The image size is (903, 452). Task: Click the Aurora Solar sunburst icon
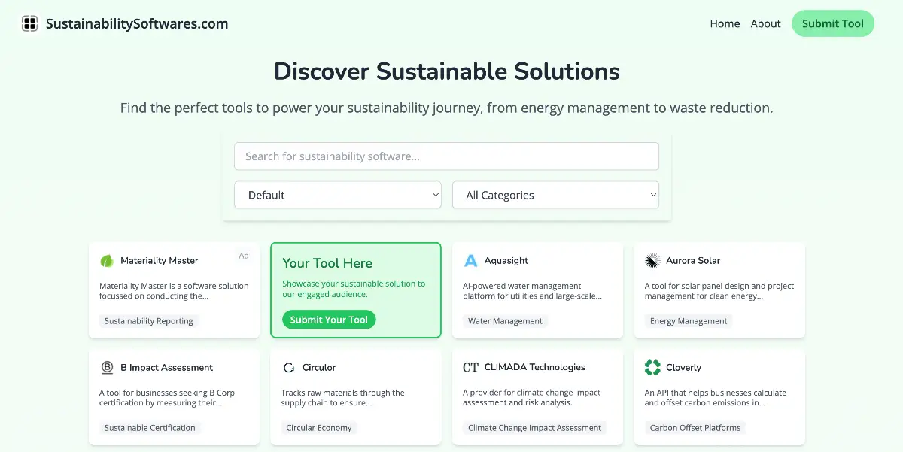pyautogui.click(x=652, y=260)
